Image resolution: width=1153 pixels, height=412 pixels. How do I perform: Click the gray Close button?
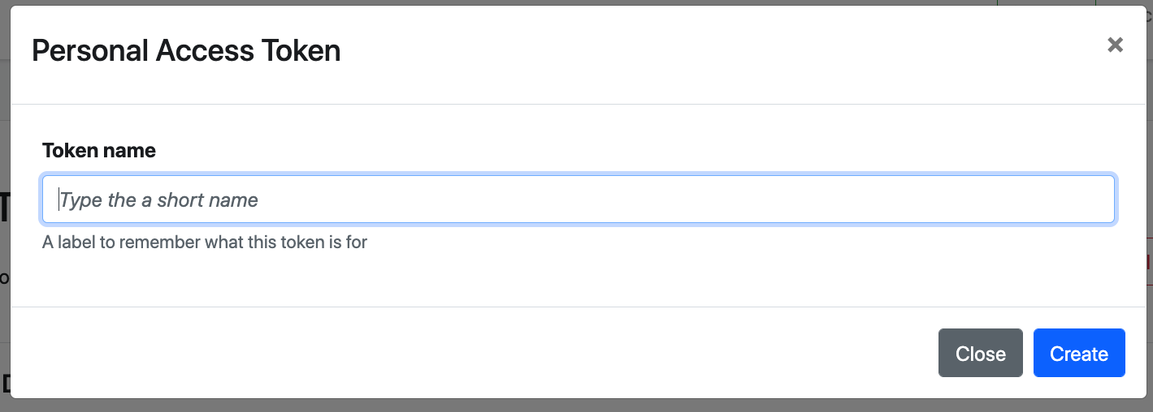[x=980, y=354]
